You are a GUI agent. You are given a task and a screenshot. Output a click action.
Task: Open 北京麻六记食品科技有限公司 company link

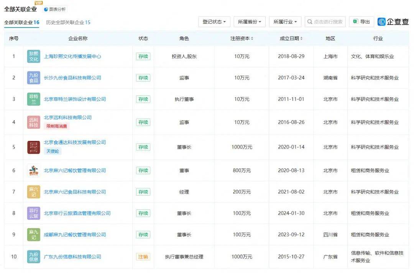(x=75, y=192)
